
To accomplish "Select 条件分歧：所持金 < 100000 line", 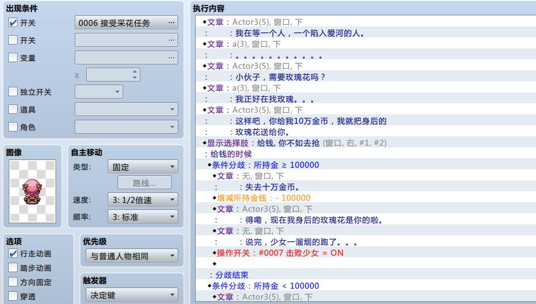I will pos(366,286).
